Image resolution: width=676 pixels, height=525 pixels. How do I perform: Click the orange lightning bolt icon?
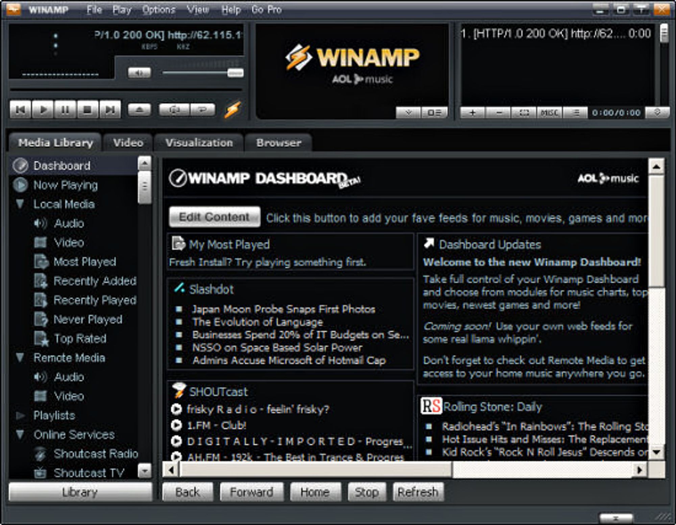coord(233,110)
